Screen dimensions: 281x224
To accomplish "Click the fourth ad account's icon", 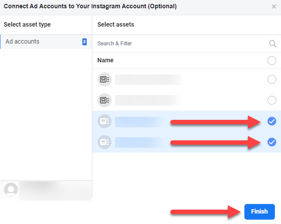I will (x=105, y=142).
